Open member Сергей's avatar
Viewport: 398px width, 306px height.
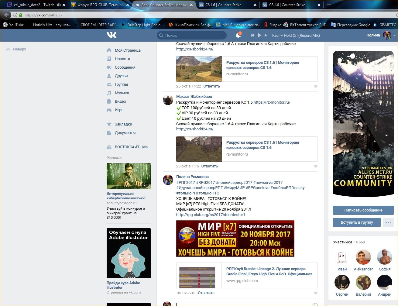click(x=342, y=282)
